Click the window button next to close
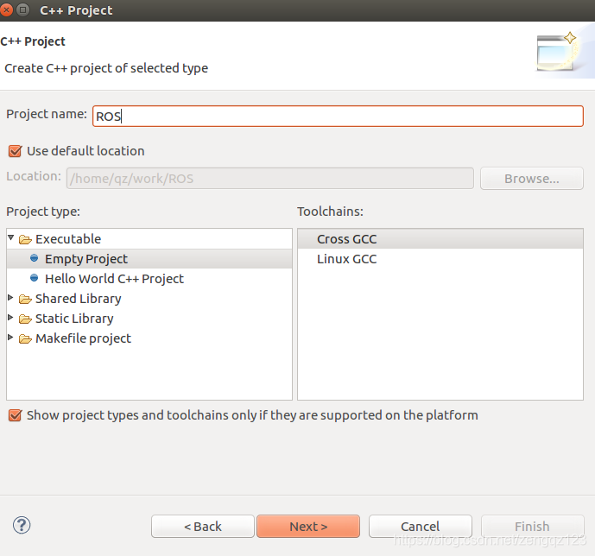 (x=22, y=9)
